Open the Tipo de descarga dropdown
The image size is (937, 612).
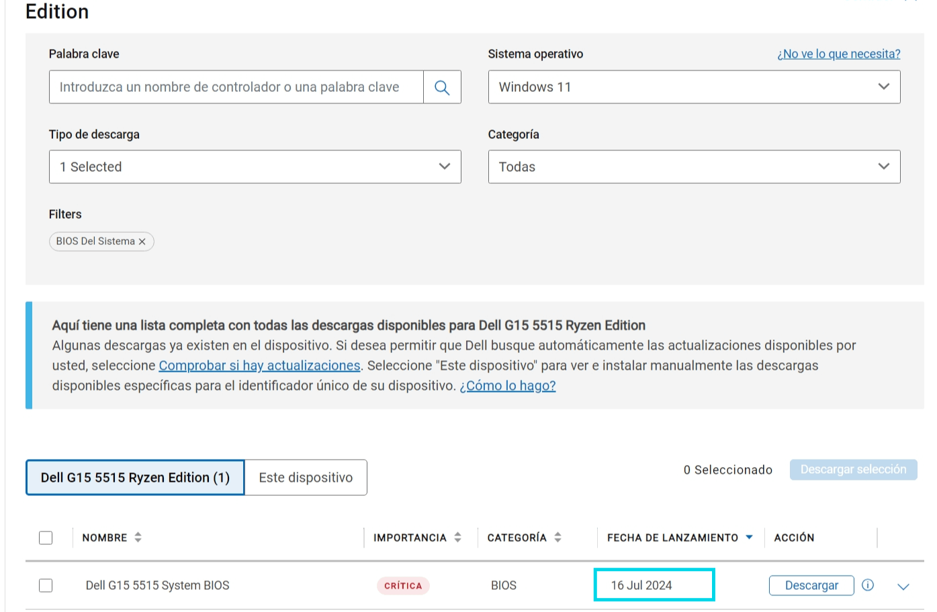(x=255, y=167)
